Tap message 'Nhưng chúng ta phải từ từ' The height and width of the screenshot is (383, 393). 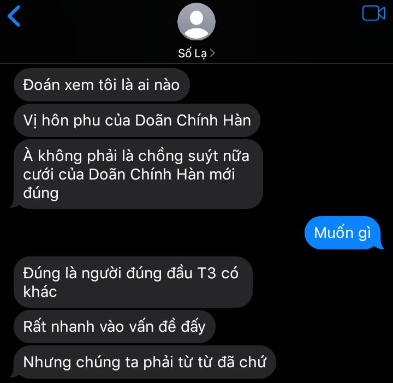pos(143,362)
